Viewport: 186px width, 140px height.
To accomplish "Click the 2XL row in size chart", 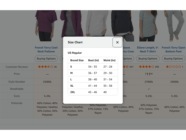I will coord(93,92).
